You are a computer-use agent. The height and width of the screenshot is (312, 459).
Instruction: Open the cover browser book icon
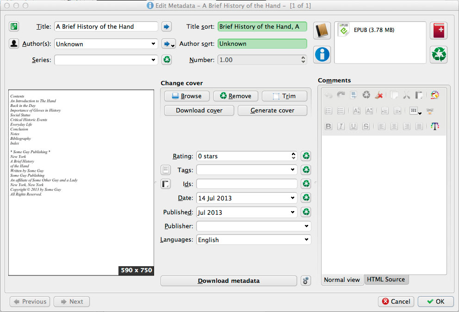point(322,30)
